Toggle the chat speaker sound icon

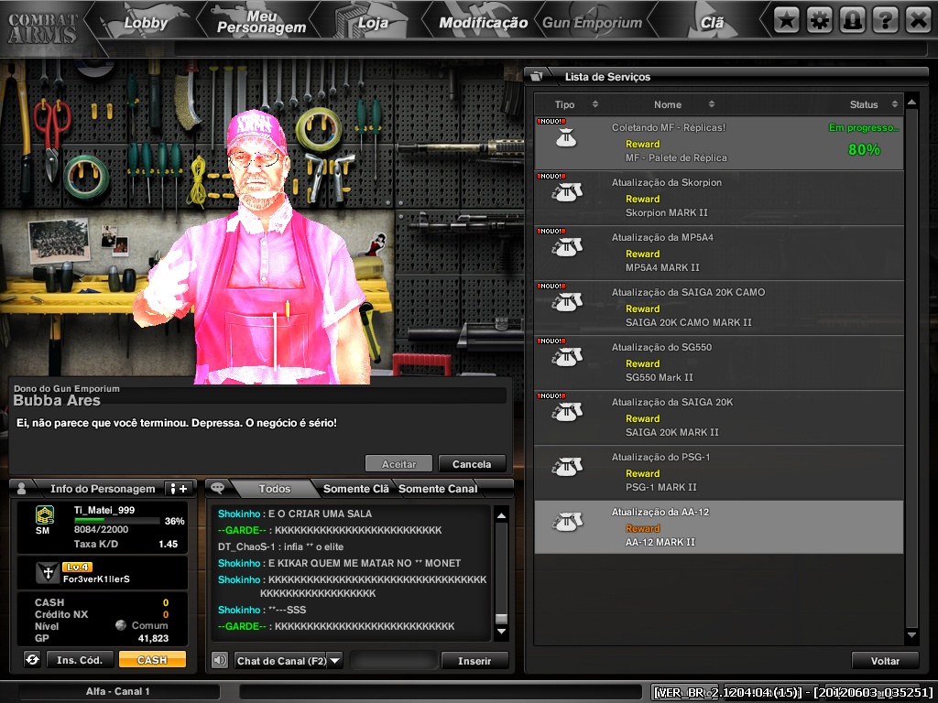[220, 660]
